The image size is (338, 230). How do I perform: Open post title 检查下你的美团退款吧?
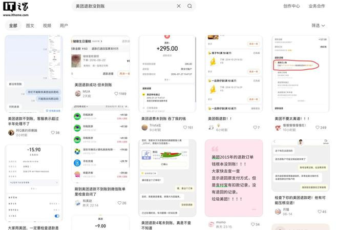click(300, 200)
